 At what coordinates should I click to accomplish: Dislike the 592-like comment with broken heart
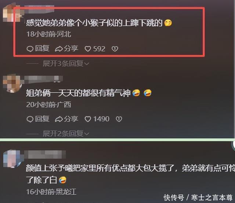coord(115,49)
